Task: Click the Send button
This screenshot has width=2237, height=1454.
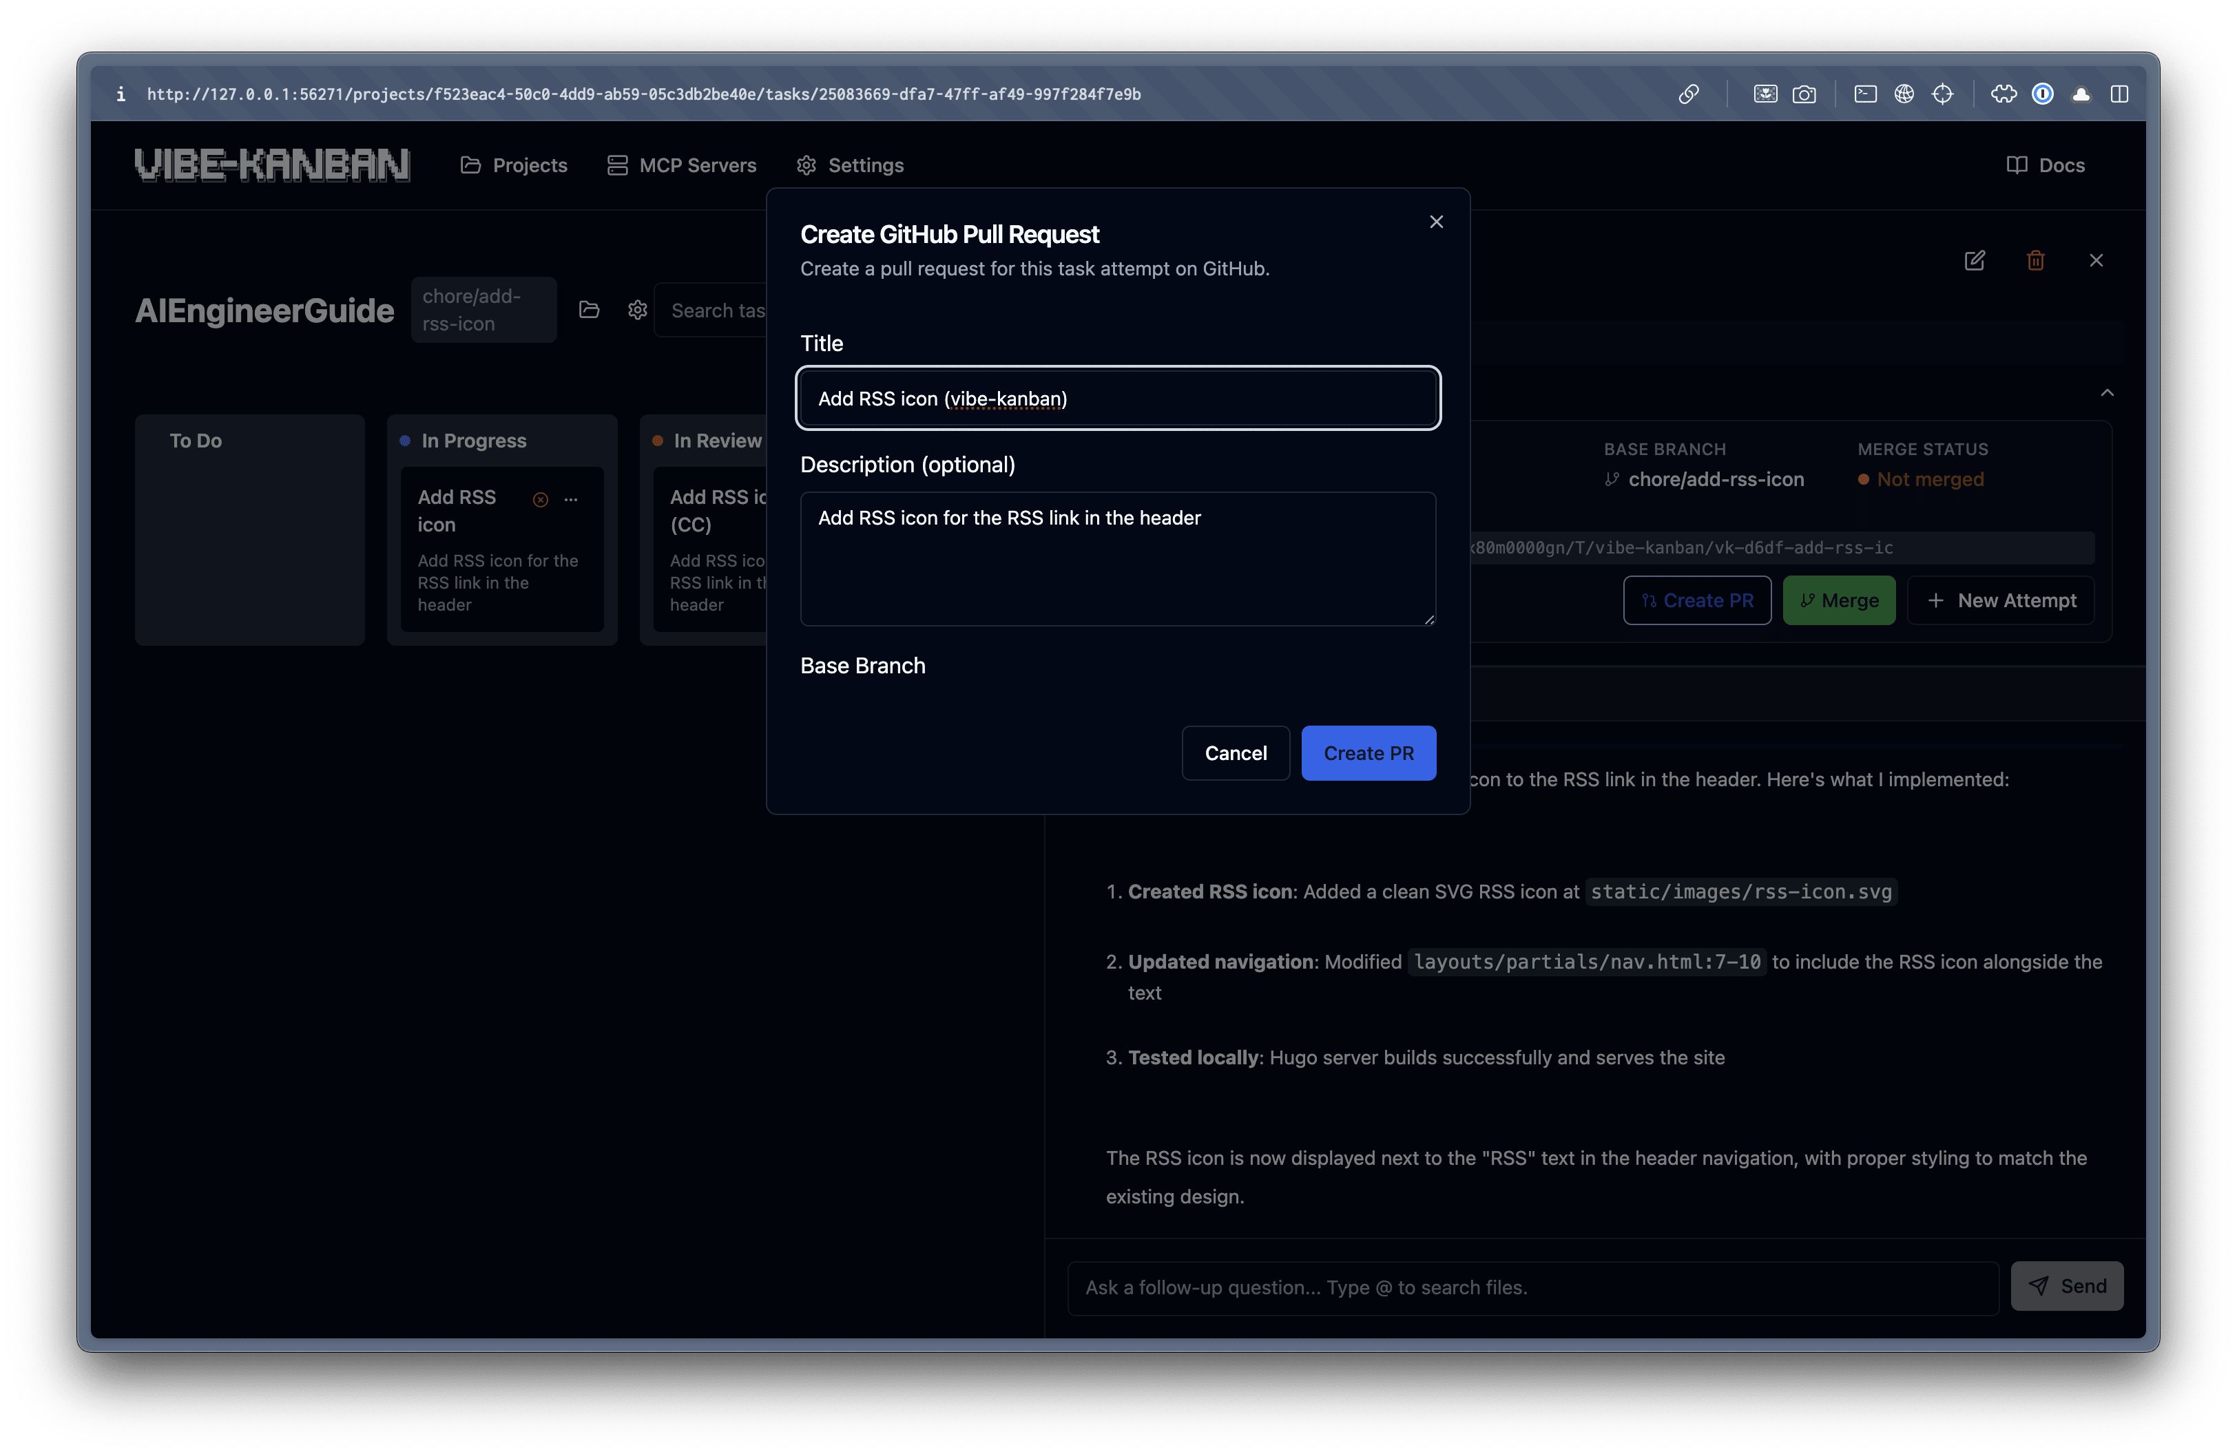Action: pos(2067,1286)
